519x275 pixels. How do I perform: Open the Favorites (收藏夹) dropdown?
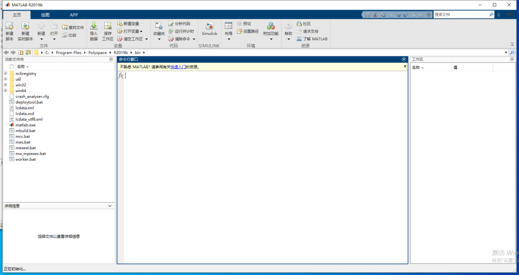pos(159,39)
